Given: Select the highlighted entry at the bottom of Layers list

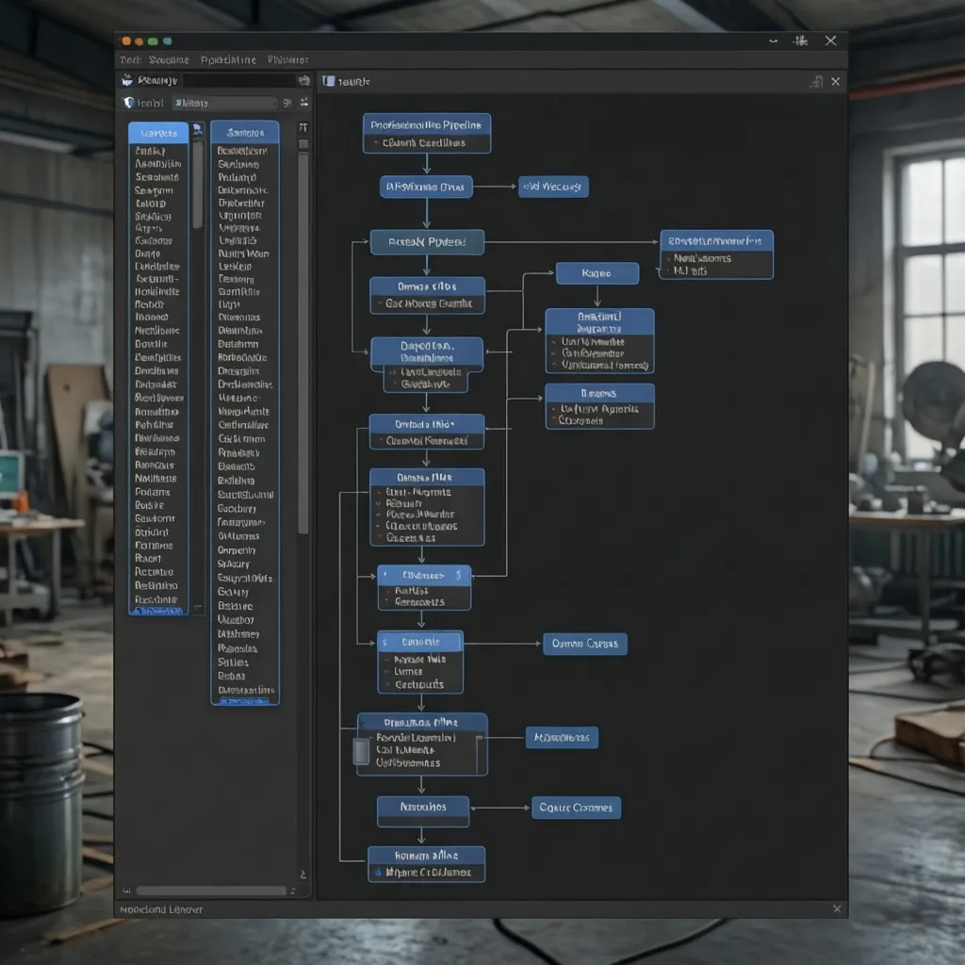Looking at the screenshot, I should coord(157,611).
